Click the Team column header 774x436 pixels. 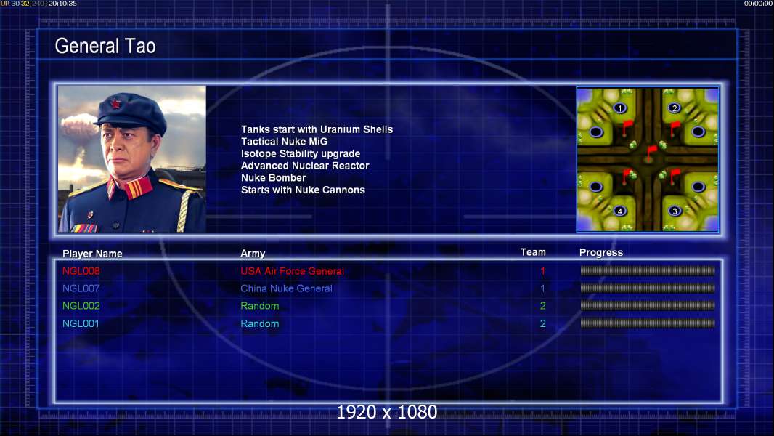click(x=533, y=252)
